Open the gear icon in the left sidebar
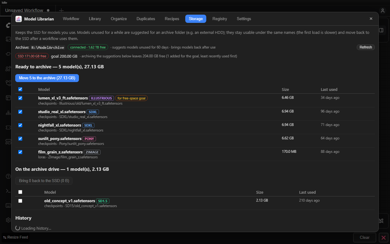The image size is (390, 244). tap(9, 220)
